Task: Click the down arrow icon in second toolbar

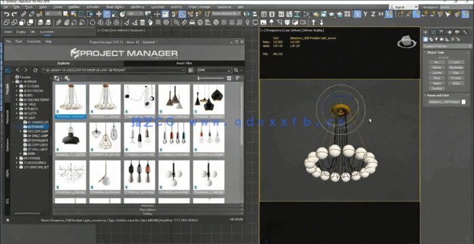Action: click(x=321, y=22)
